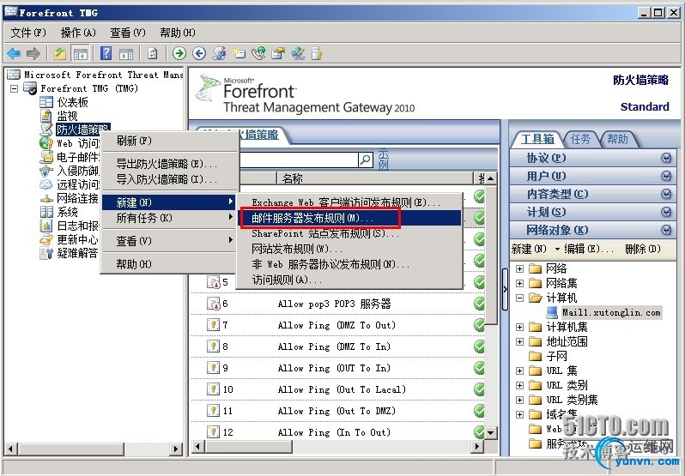Open Help via the question mark toolbar icon
Image resolution: width=685 pixels, height=476 pixels.
pyautogui.click(x=106, y=54)
